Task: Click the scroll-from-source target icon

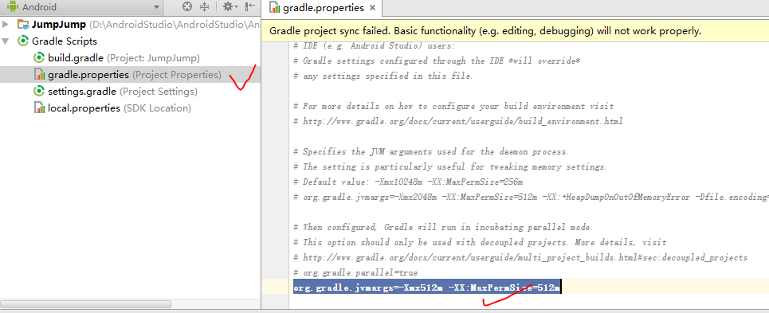Action: pyautogui.click(x=186, y=7)
